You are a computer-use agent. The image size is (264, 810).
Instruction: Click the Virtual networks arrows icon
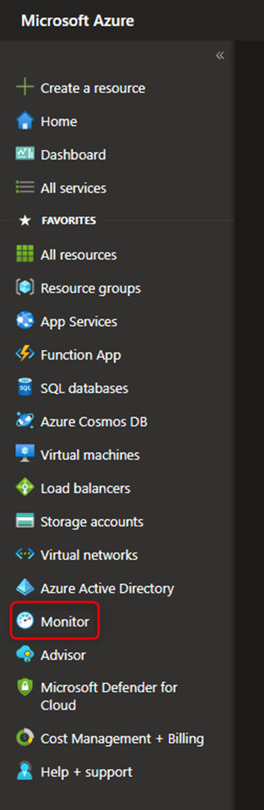25,555
